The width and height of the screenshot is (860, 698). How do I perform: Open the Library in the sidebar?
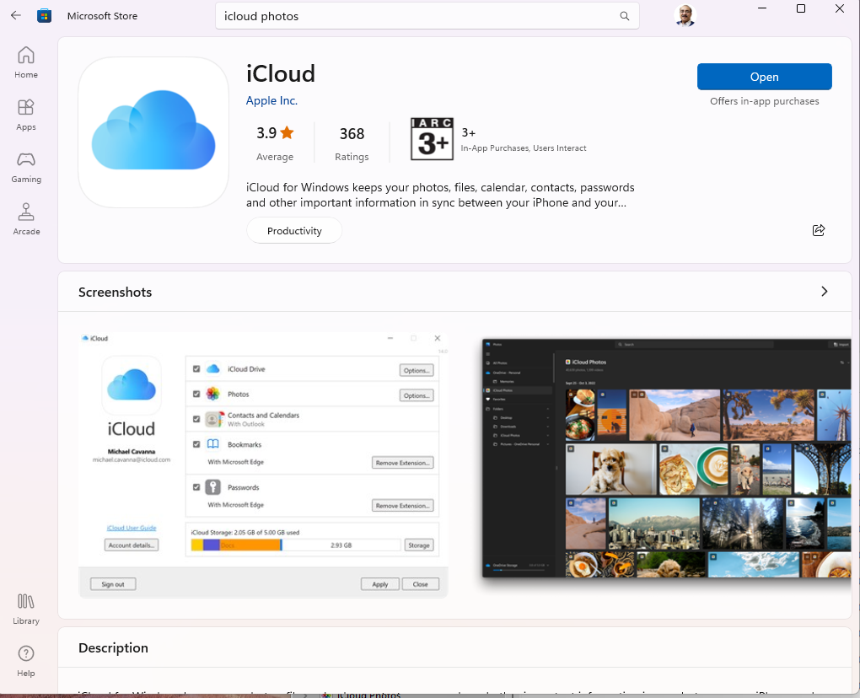pyautogui.click(x=26, y=609)
